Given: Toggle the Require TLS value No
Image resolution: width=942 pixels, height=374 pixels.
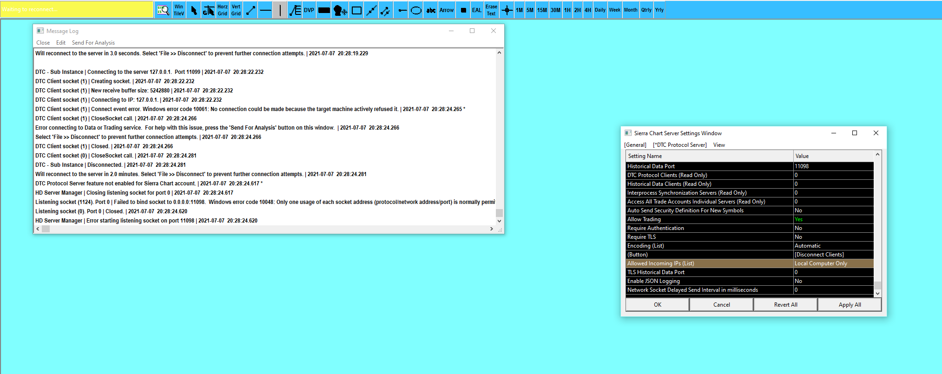Looking at the screenshot, I should pyautogui.click(x=834, y=237).
